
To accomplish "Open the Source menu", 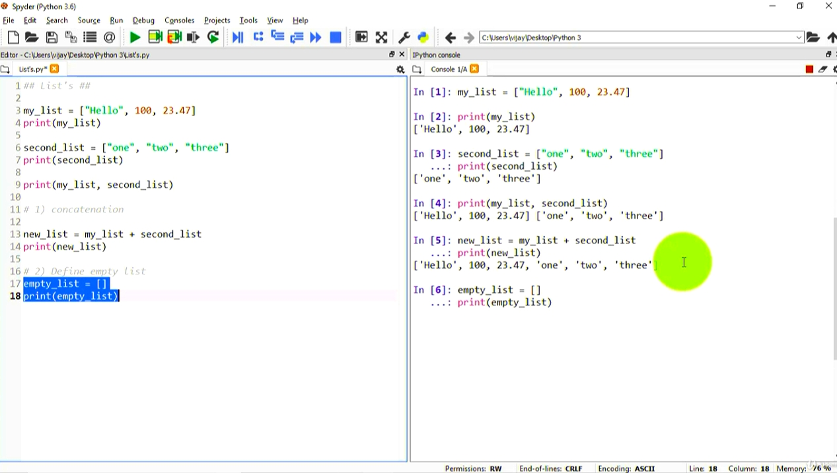I will coord(89,20).
